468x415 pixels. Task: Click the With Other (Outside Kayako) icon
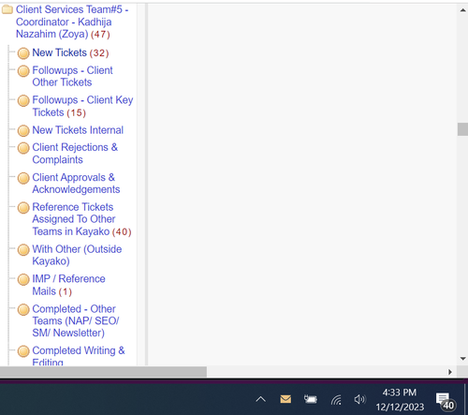23,250
